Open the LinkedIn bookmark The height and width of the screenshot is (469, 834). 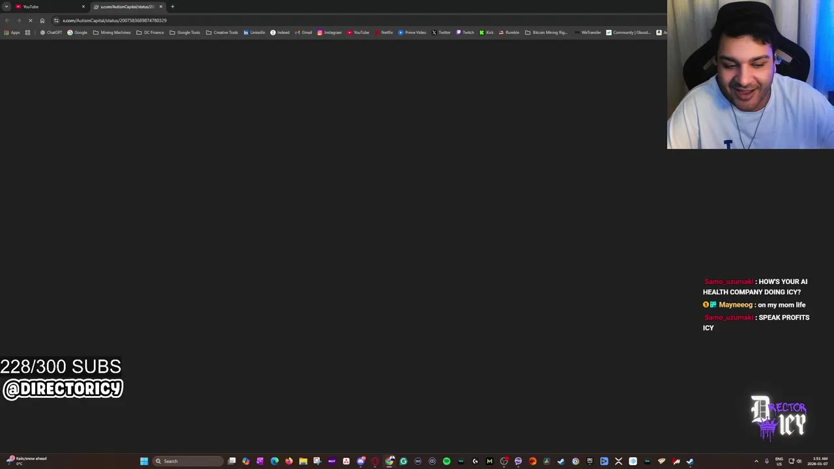coord(254,33)
